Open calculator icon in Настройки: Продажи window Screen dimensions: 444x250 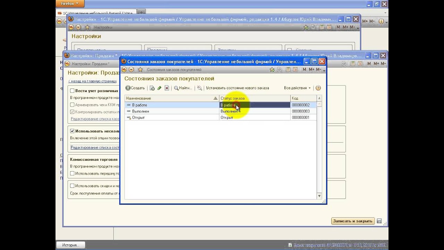coord(353,64)
